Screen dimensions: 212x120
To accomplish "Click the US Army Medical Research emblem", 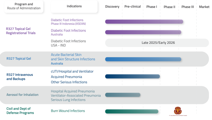I will (178, 111).
